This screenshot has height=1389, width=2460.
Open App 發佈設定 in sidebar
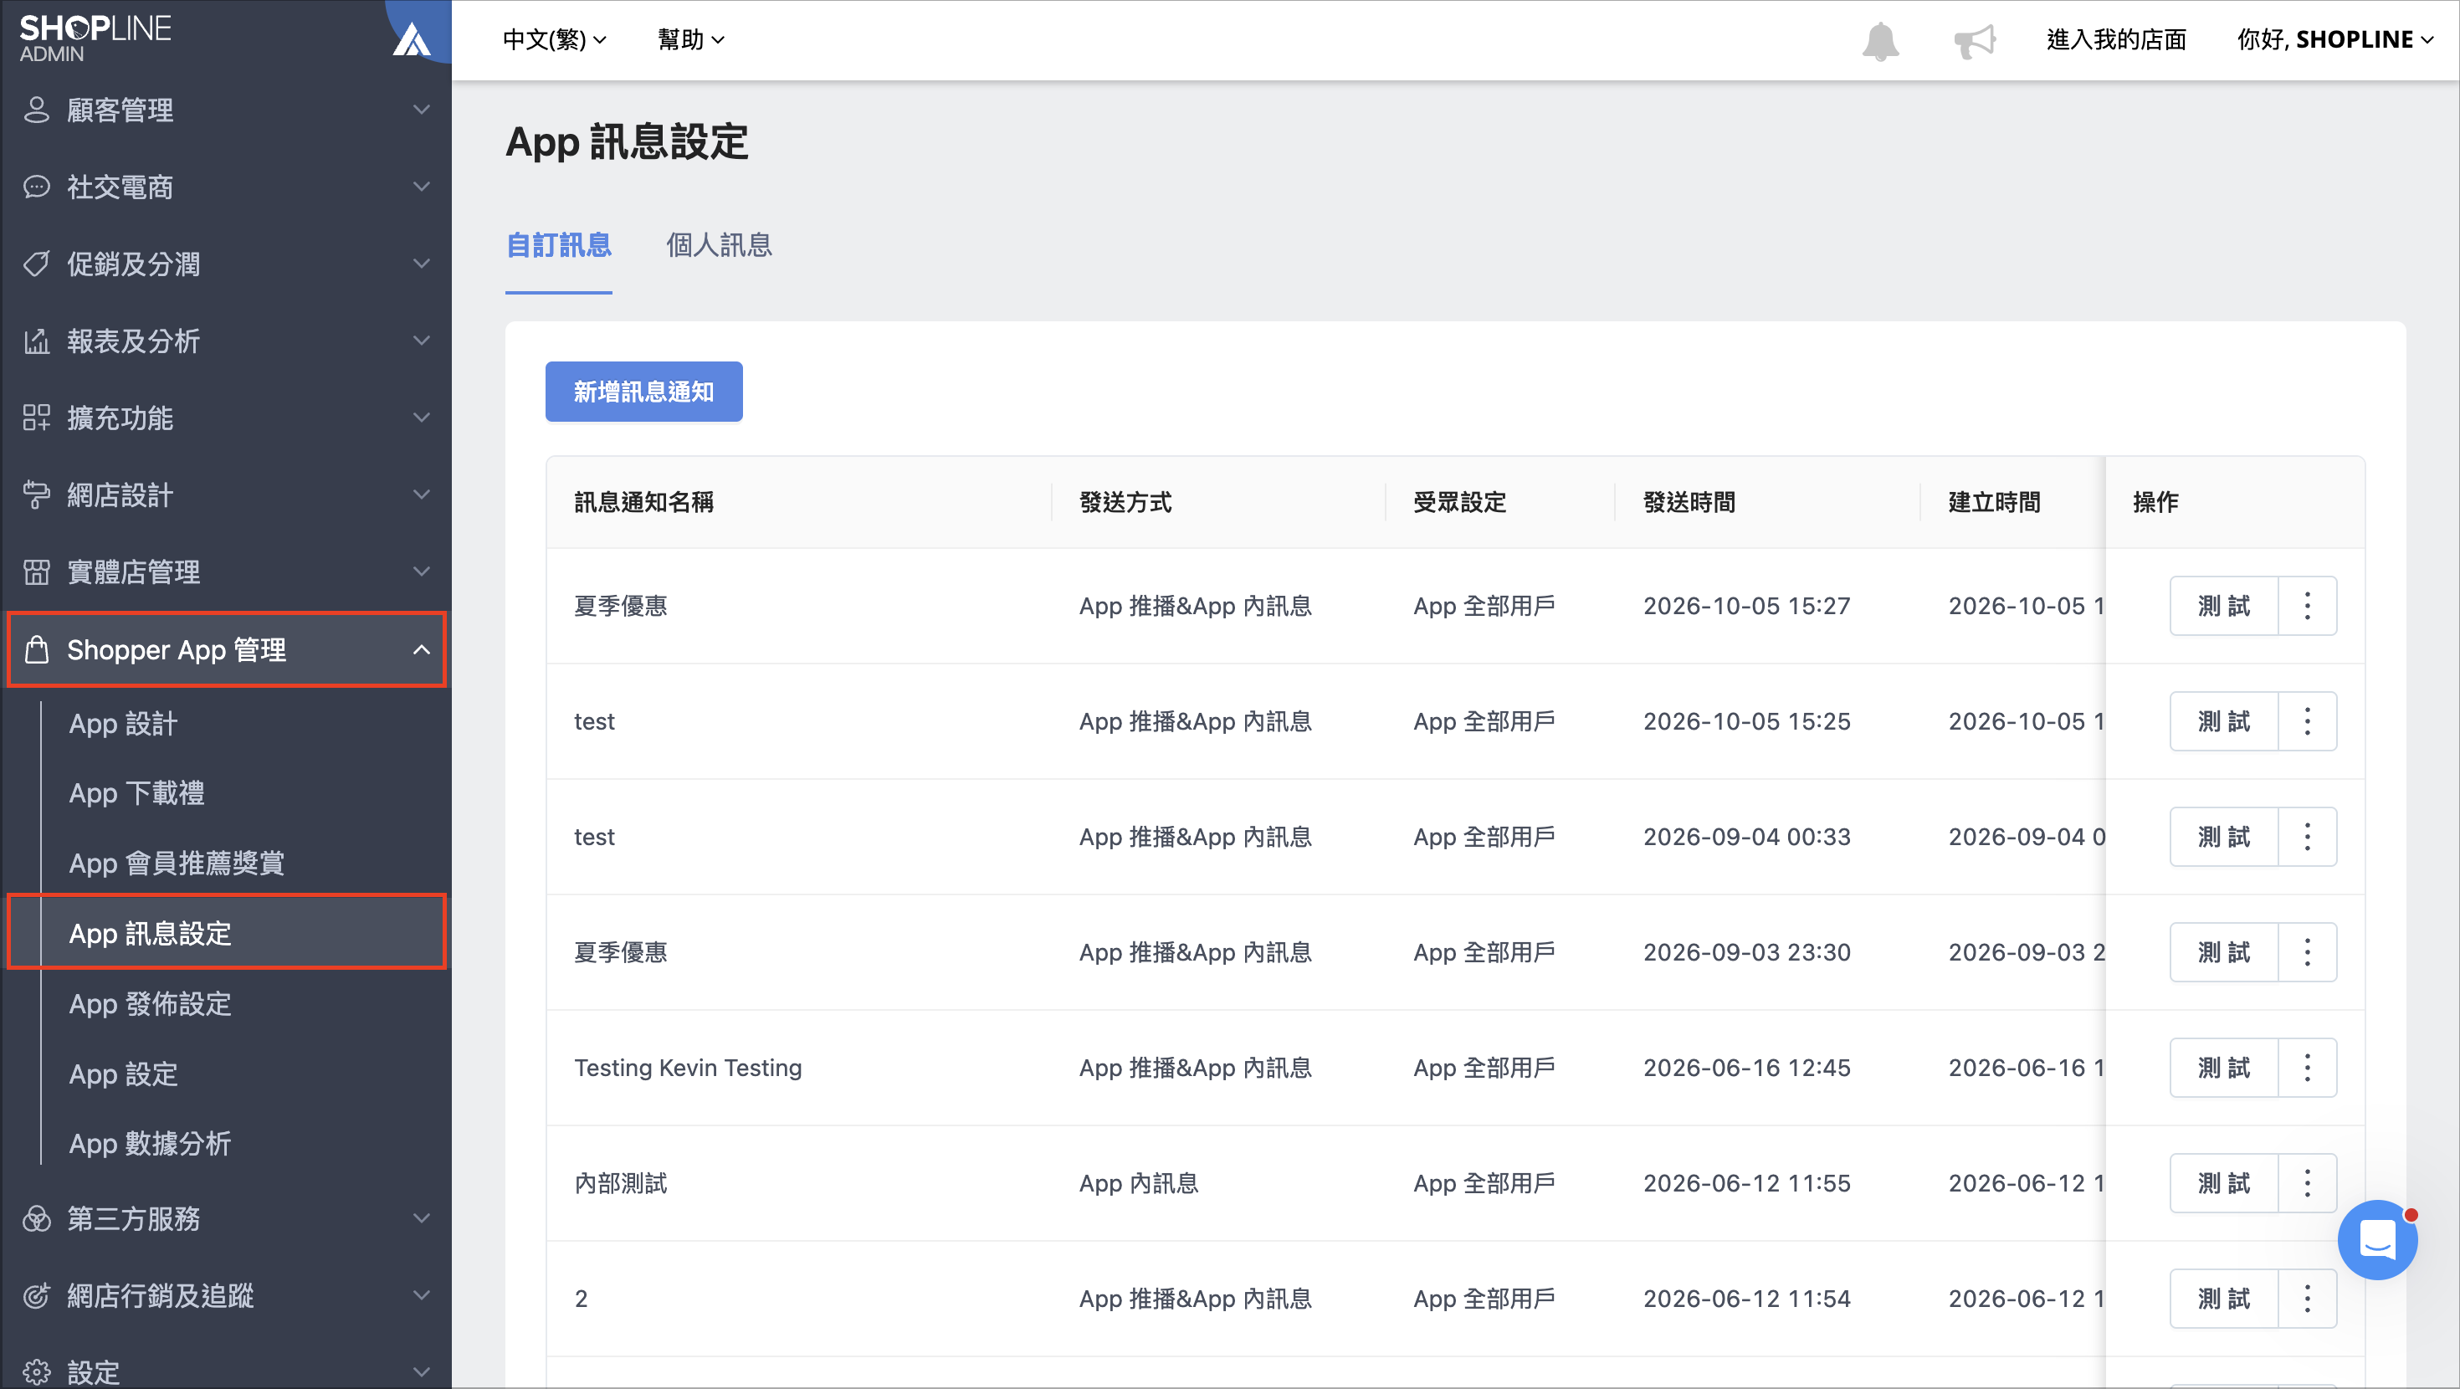pyautogui.click(x=150, y=1004)
